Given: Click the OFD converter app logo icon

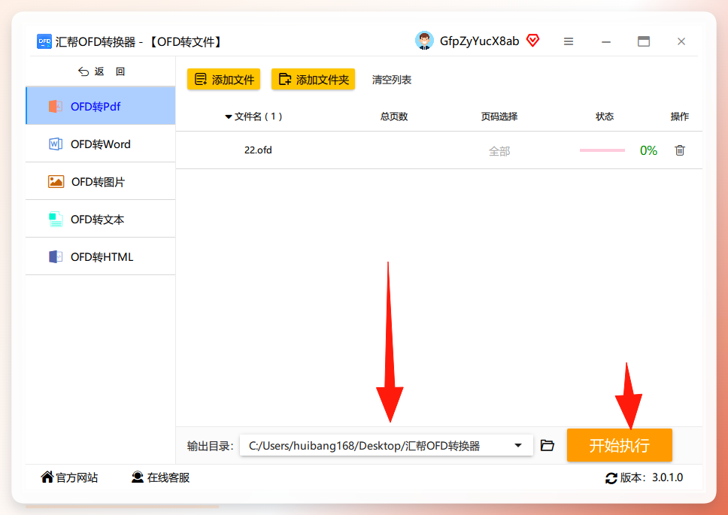Looking at the screenshot, I should pyautogui.click(x=44, y=41).
